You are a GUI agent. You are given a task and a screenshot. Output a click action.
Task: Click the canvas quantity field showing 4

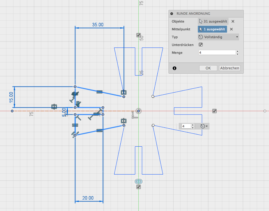[x=186, y=126]
